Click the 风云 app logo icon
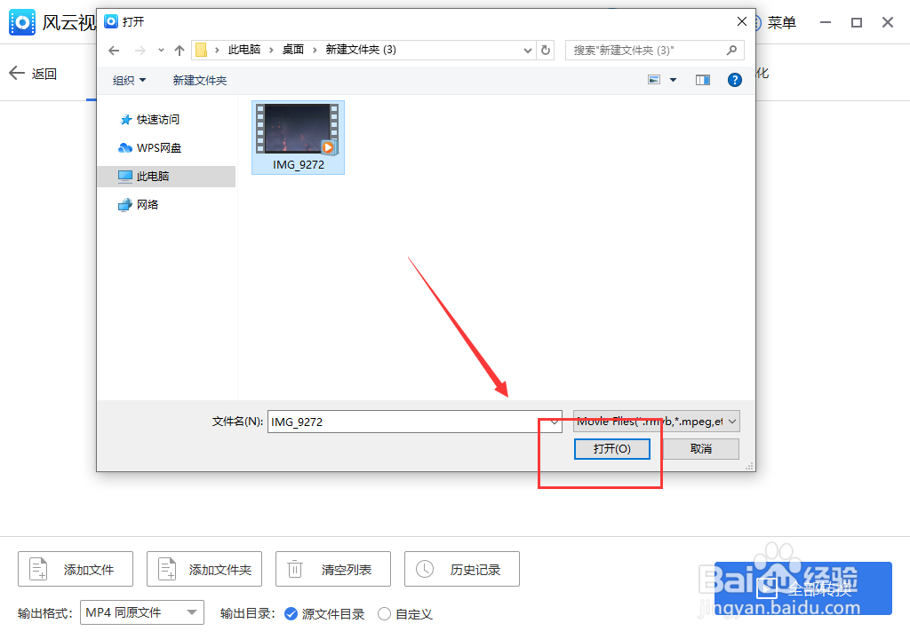 click(22, 22)
